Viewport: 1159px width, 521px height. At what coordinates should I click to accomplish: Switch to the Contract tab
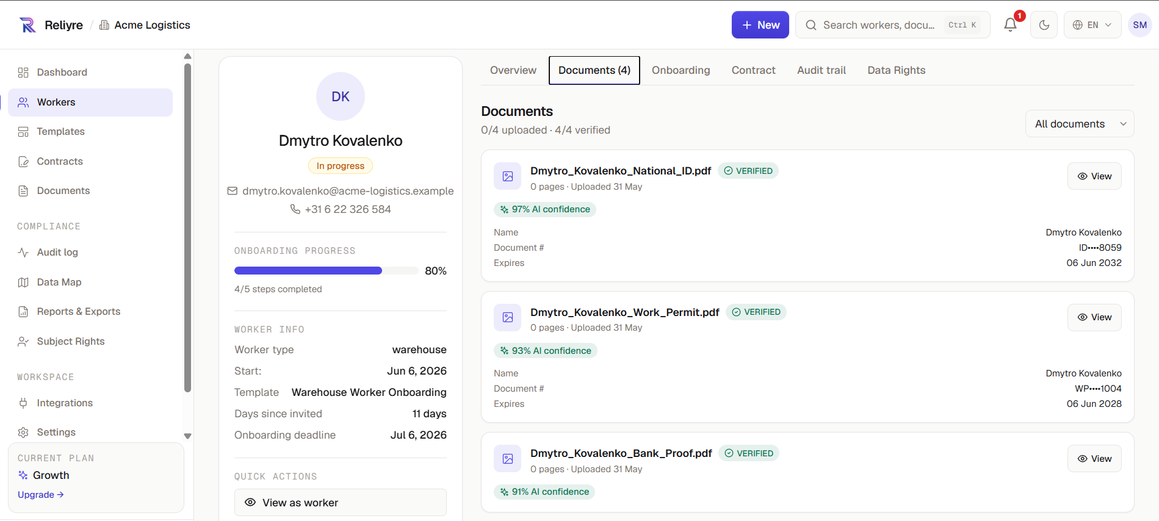tap(754, 70)
